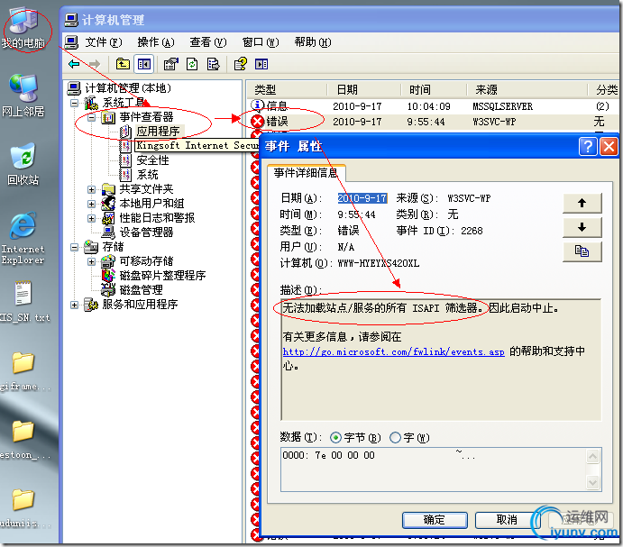Click the Export list toolbar icon
The width and height of the screenshot is (623, 547).
(x=214, y=64)
